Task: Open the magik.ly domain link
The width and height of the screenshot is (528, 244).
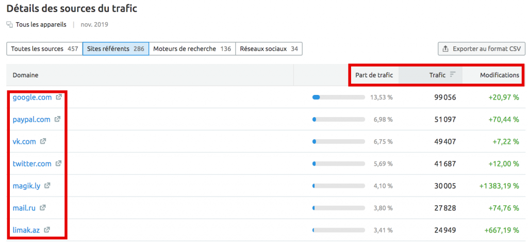Action: pos(27,186)
